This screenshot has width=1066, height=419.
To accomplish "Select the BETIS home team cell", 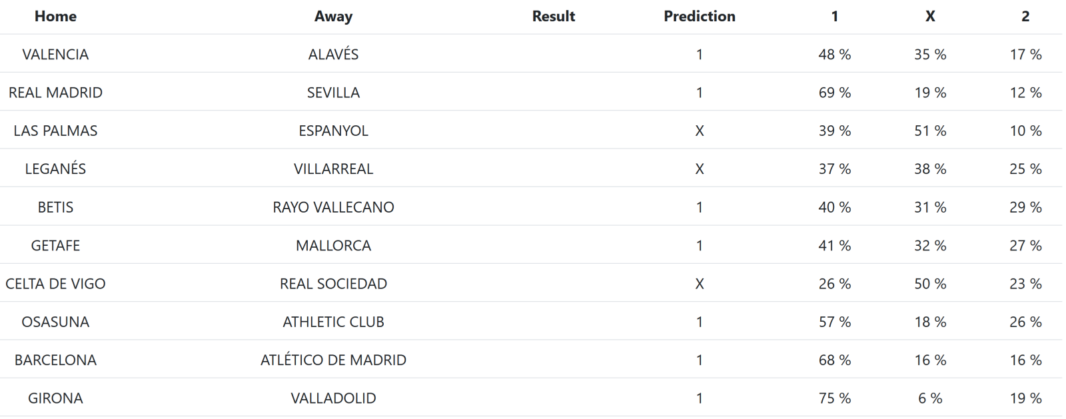I will coord(55,207).
